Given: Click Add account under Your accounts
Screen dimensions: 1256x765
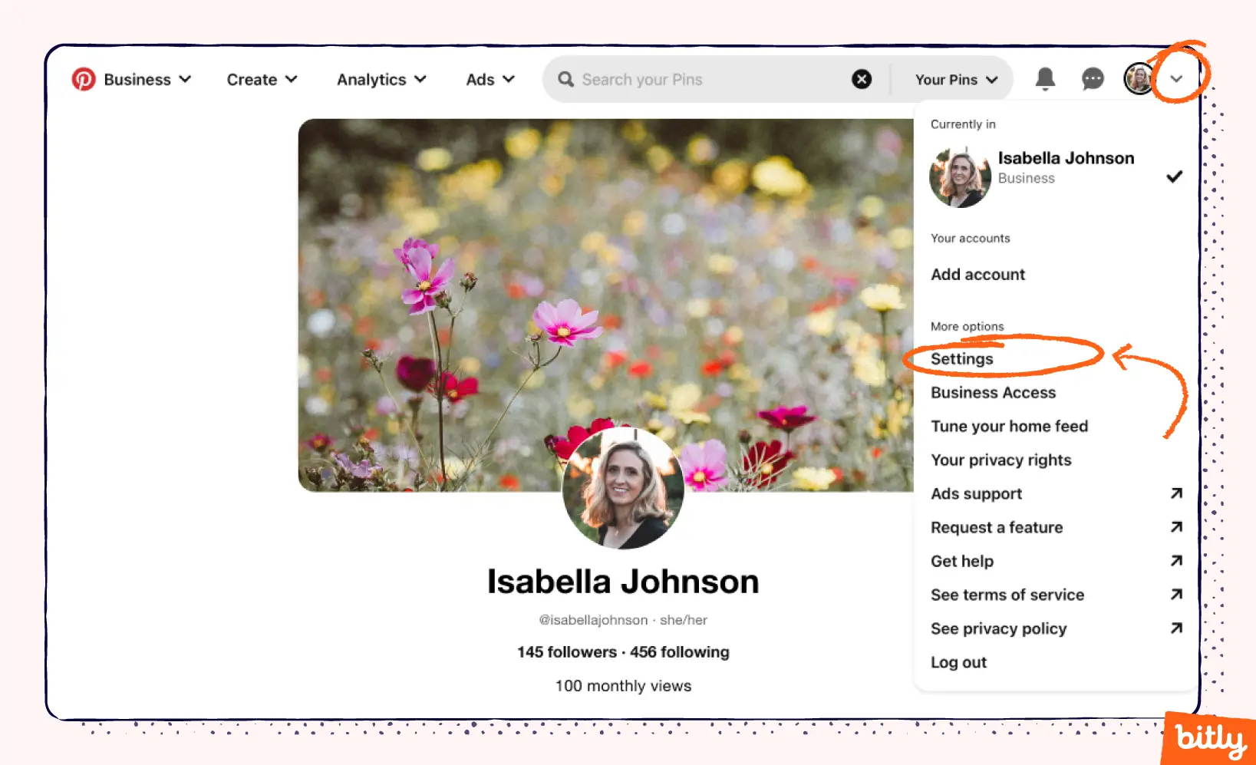Looking at the screenshot, I should 977,274.
